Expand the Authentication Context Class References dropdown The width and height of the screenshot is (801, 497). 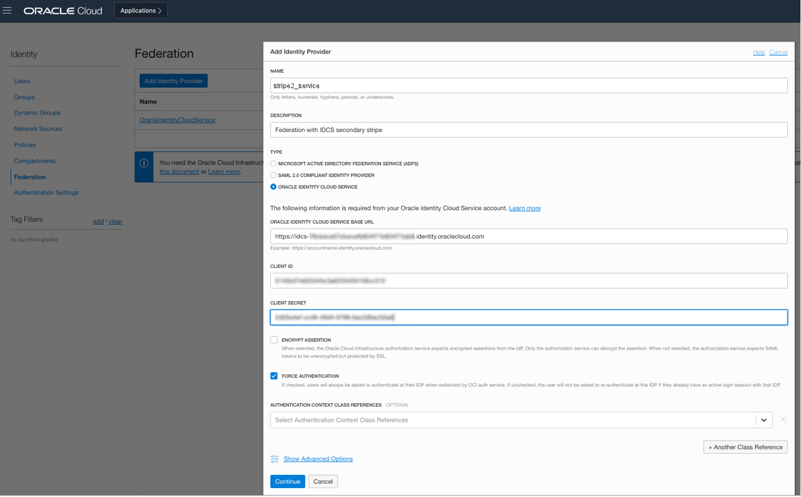[x=765, y=420]
